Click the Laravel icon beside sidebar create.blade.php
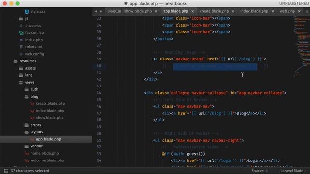310x174 pixels. coord(32,104)
